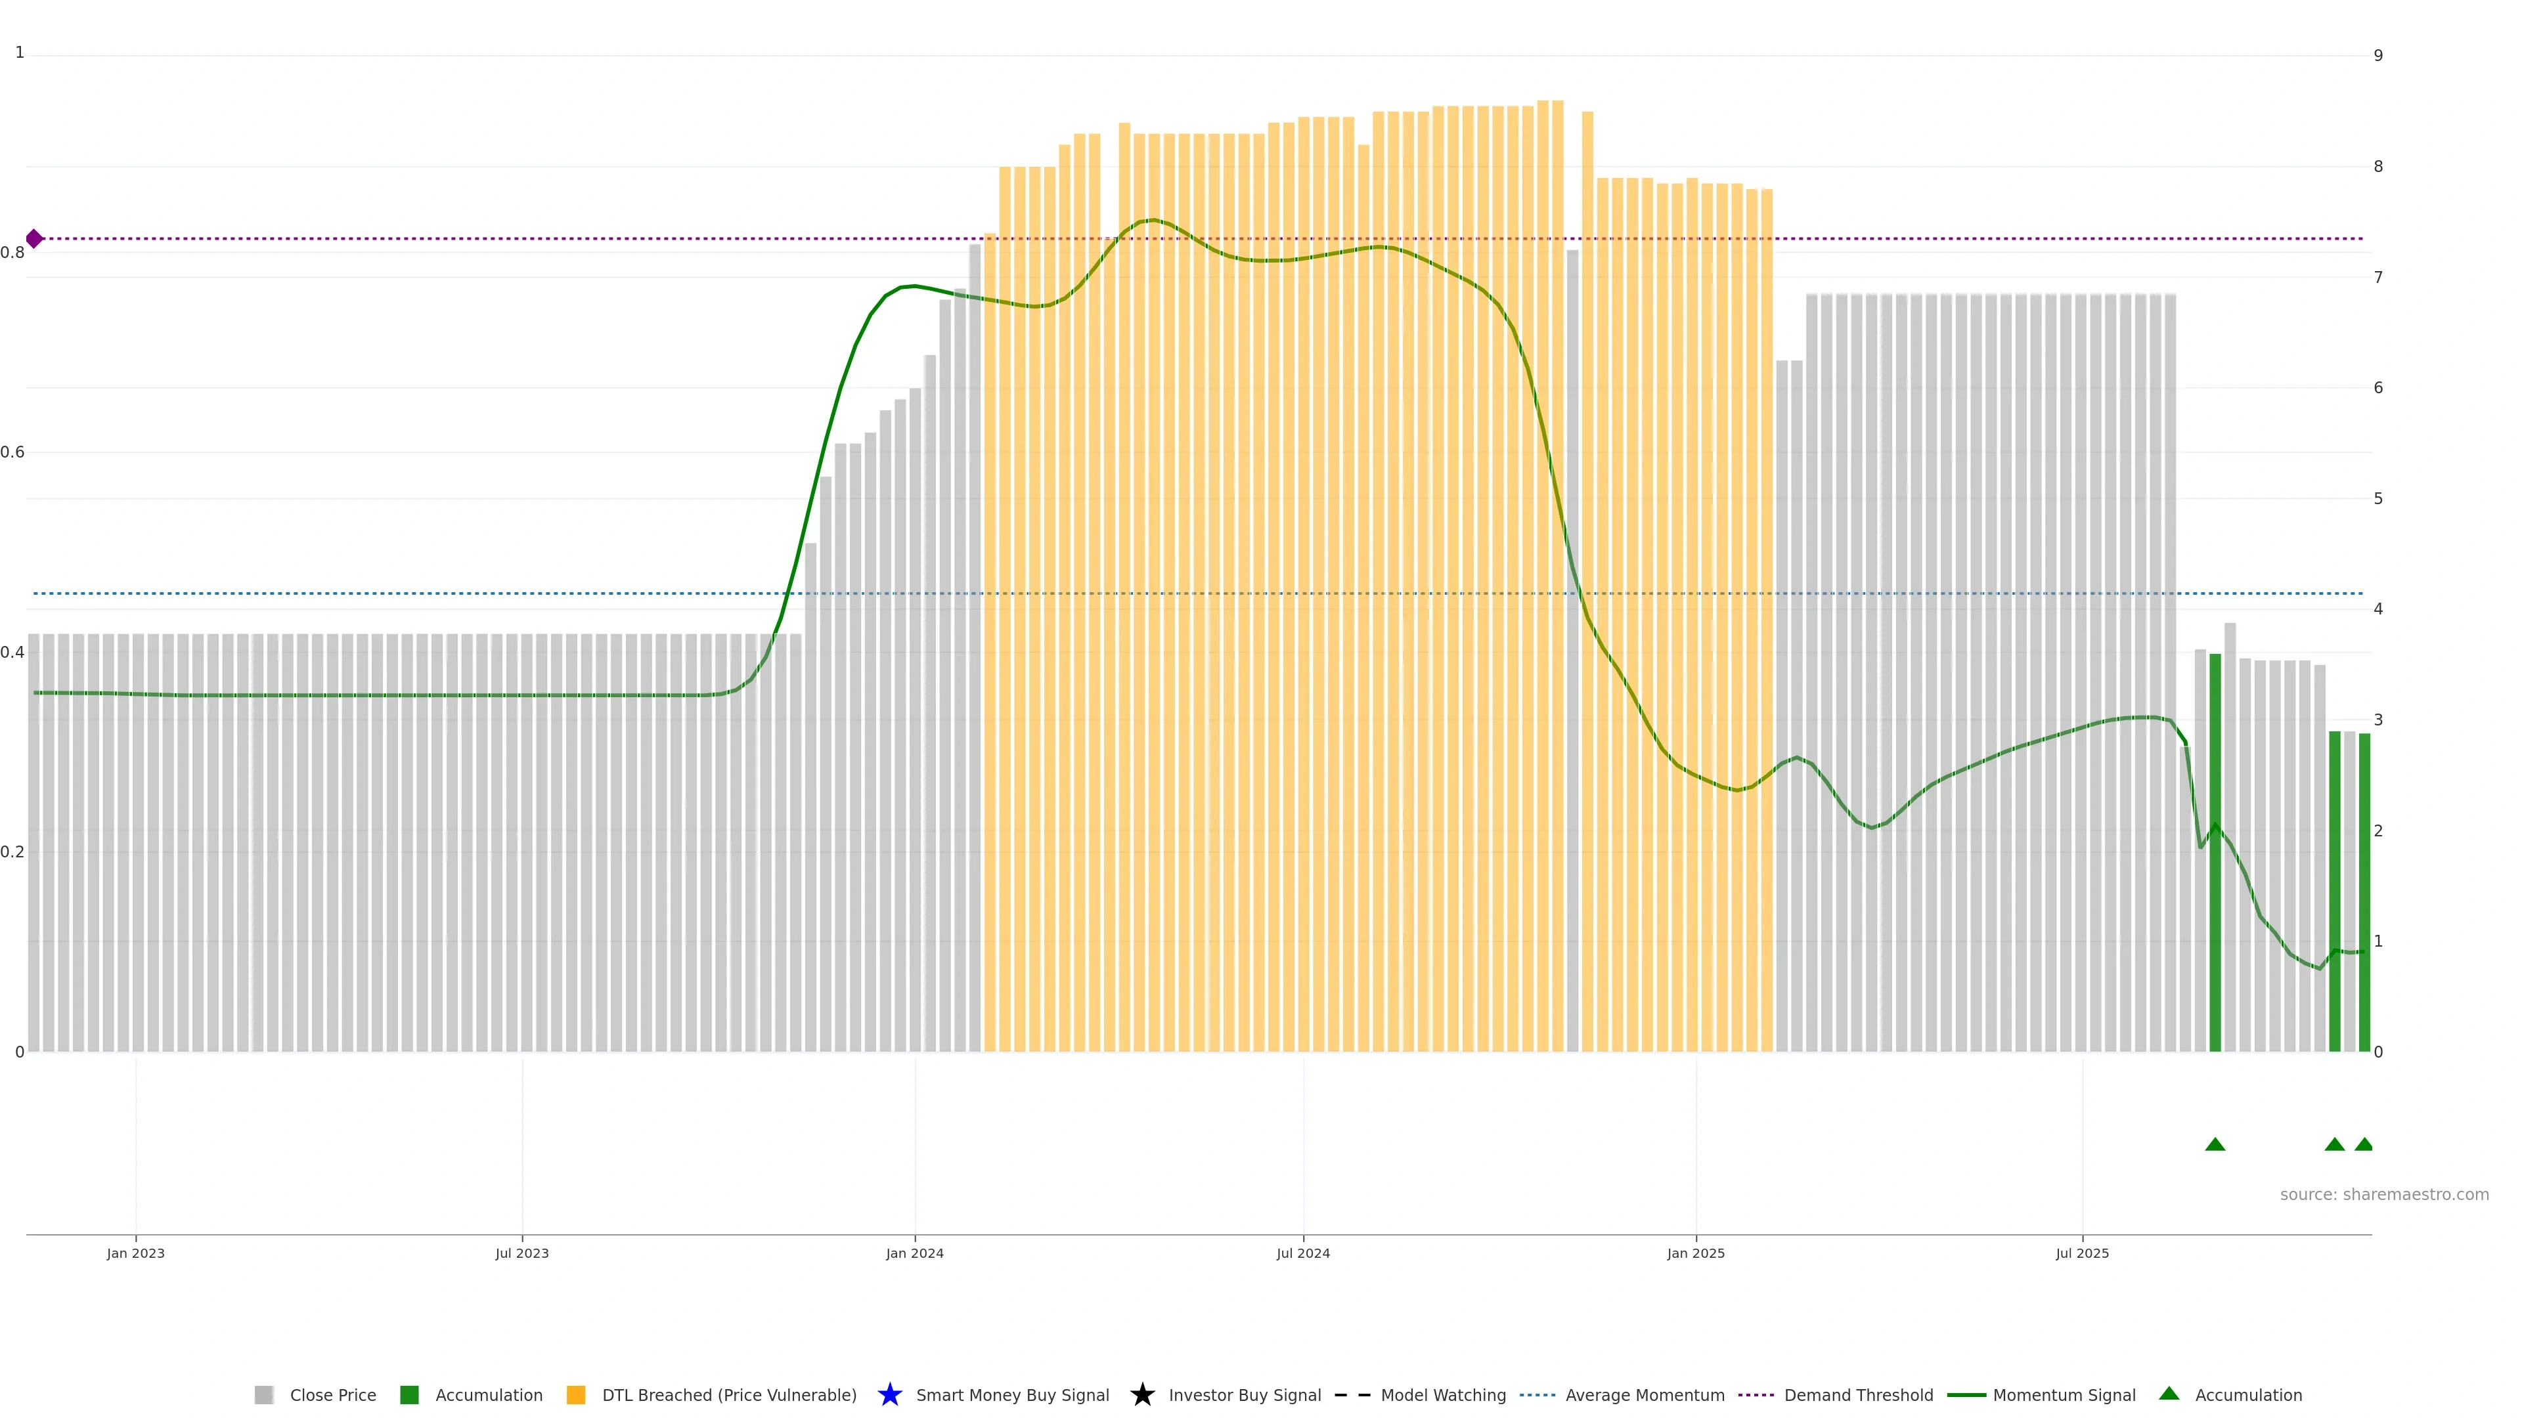The height and width of the screenshot is (1418, 2522).
Task: Click the Jul 2025 axis label
Action: tap(2081, 1254)
